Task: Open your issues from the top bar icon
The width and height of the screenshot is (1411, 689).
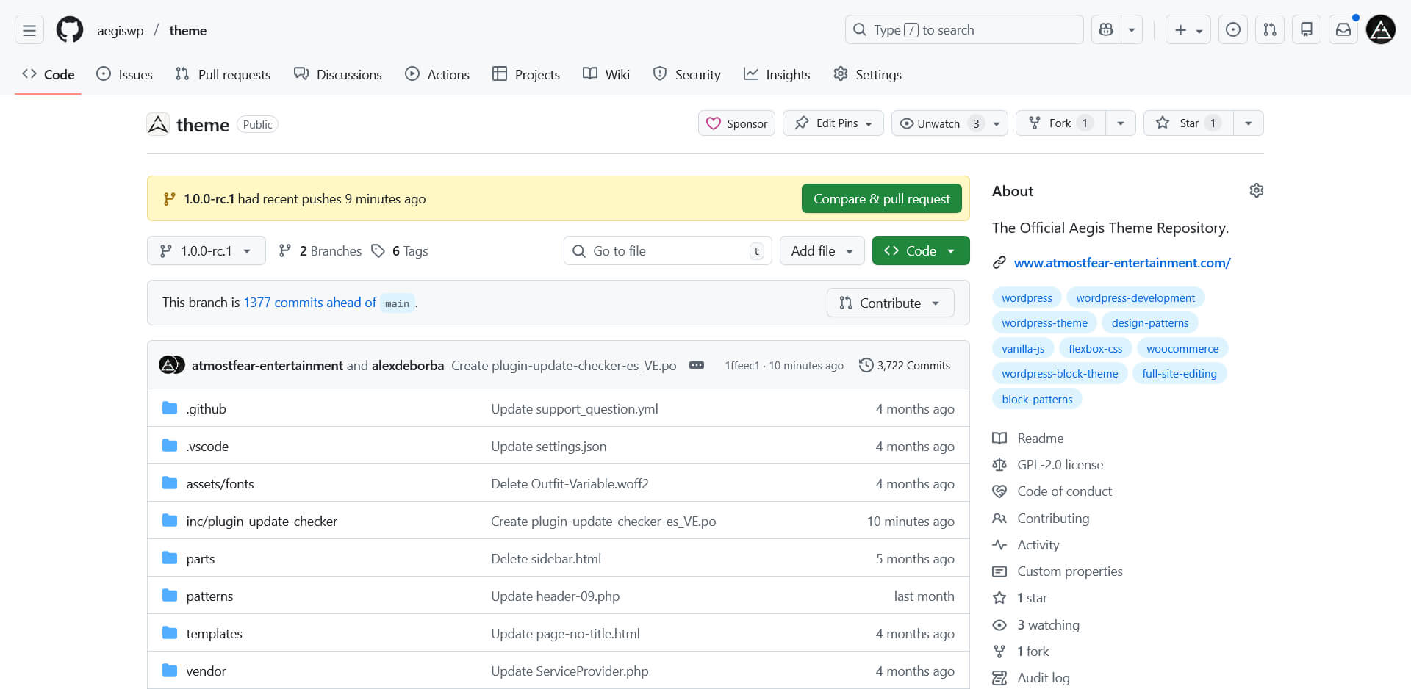Action: coord(1232,29)
